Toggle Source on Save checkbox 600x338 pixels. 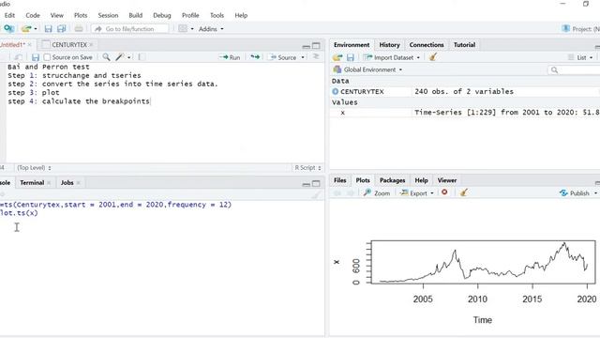(x=47, y=57)
